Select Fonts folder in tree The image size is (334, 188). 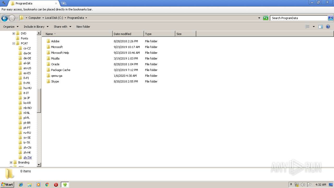click(x=24, y=38)
